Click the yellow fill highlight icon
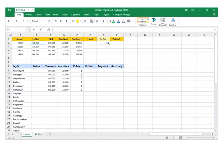224x149 pixels. click(x=78, y=21)
